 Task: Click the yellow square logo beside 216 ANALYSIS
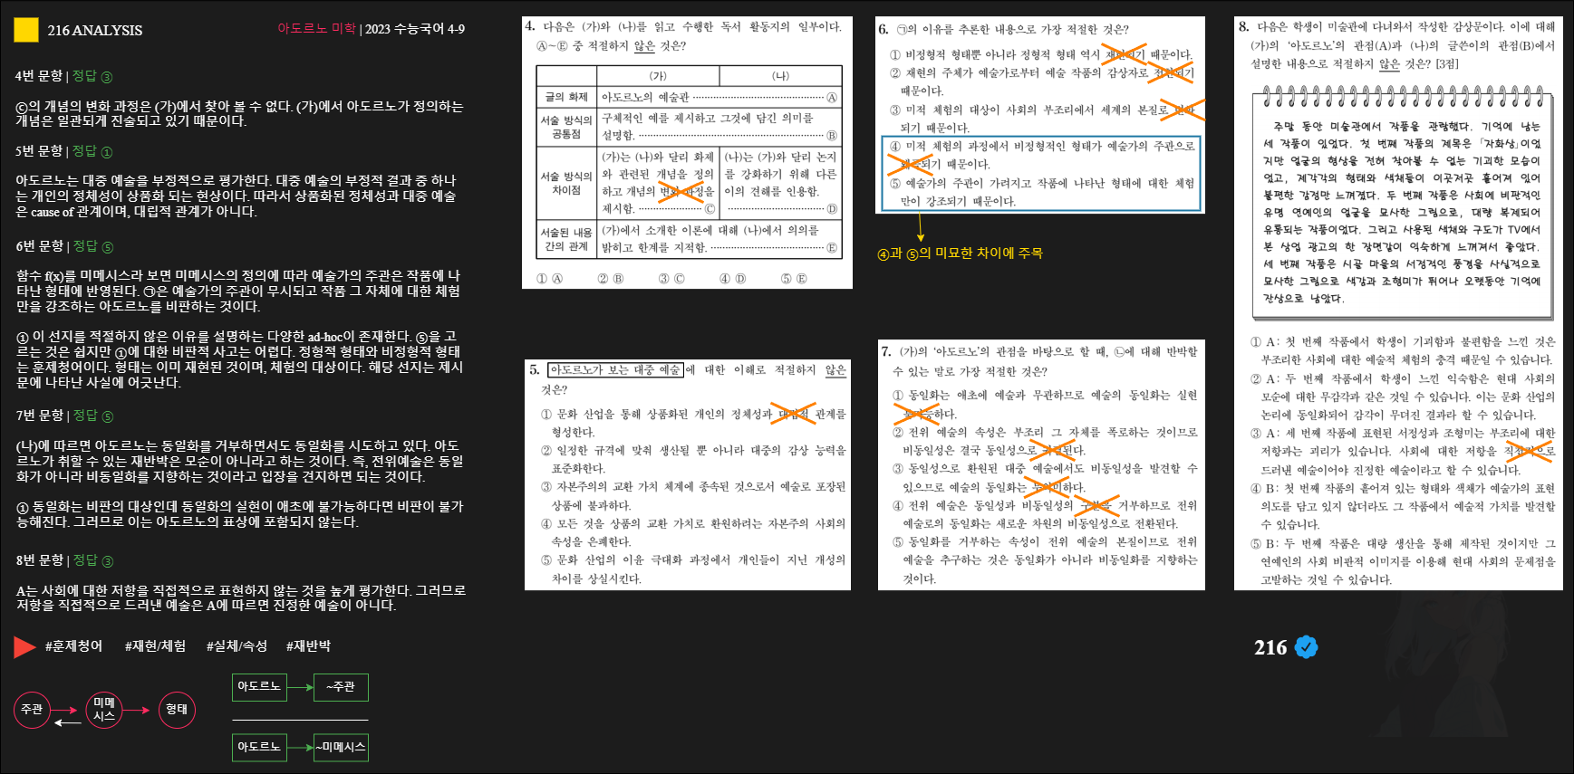pos(26,30)
